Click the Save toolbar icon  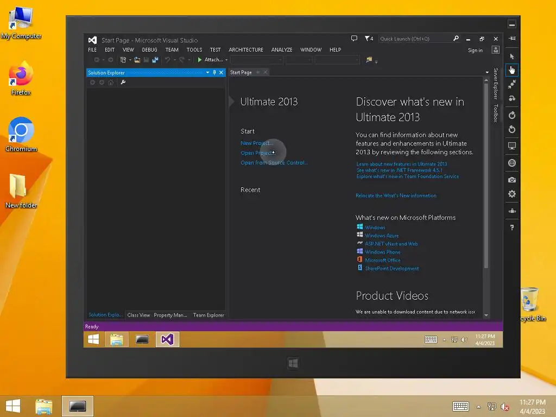pos(146,60)
